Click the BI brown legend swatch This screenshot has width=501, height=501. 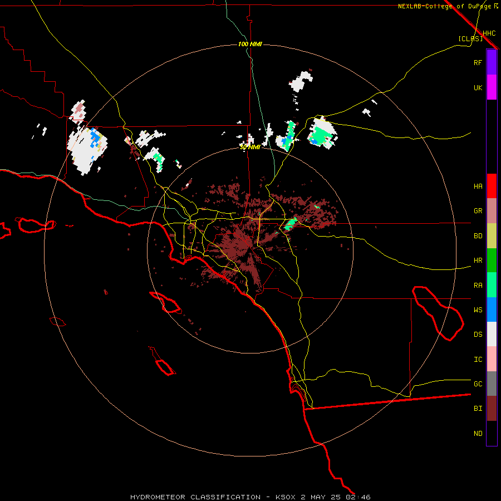pyautogui.click(x=492, y=409)
